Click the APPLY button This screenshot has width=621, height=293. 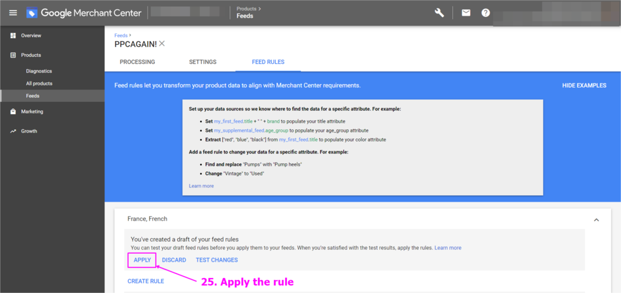coord(143,260)
